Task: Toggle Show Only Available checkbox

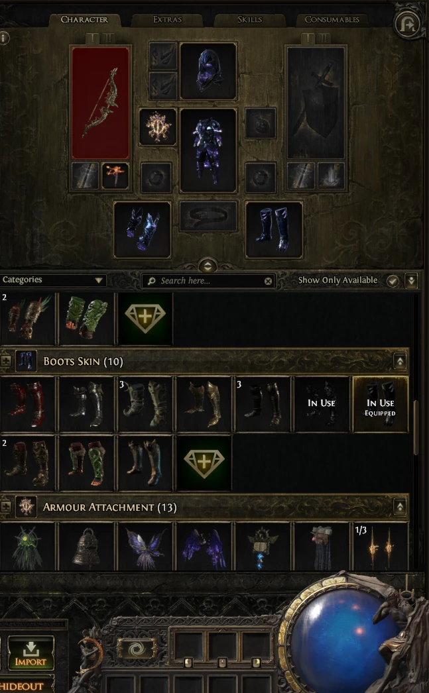Action: (393, 281)
